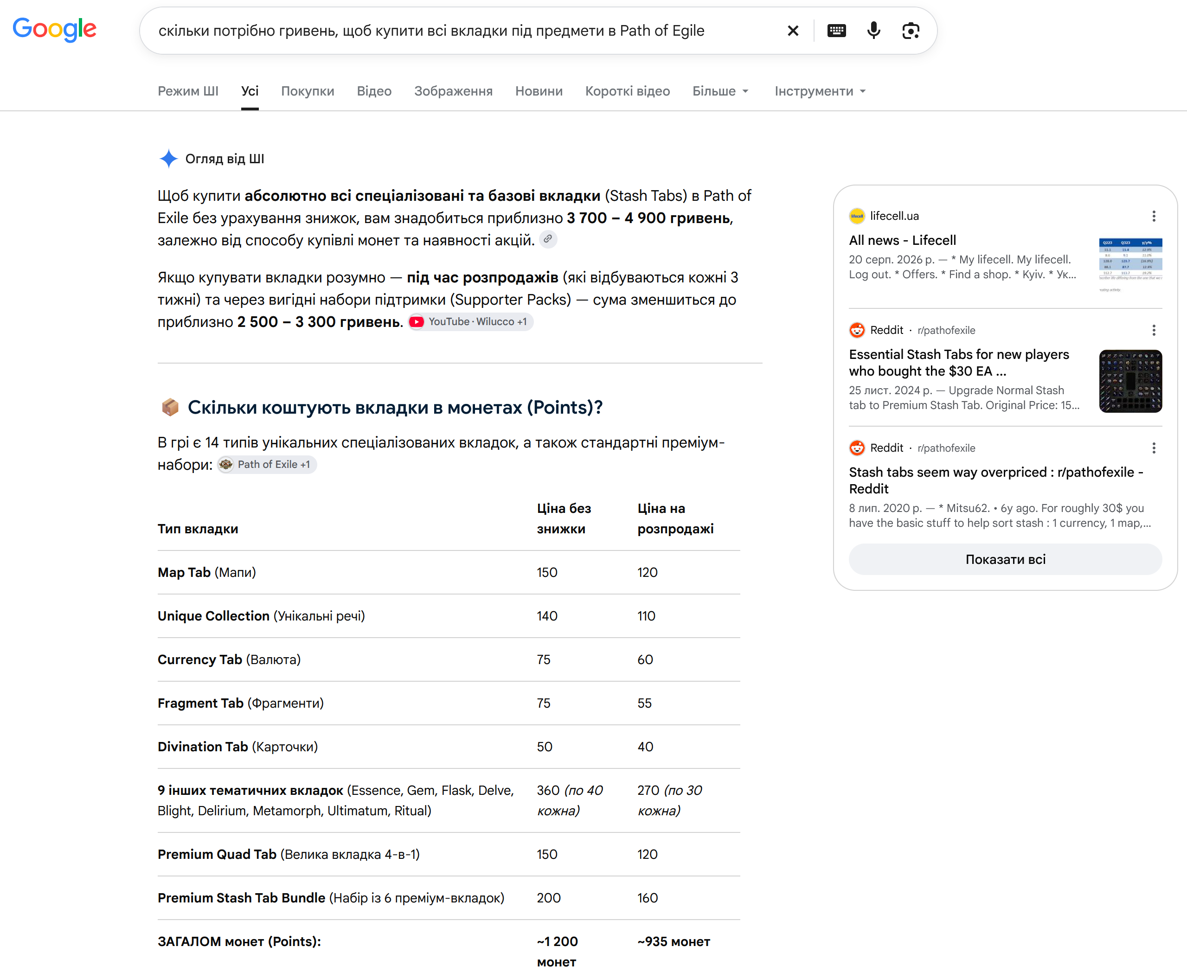Screen dimensions: 1187x972
Task: Start voice search with the microphone icon
Action: coord(873,31)
